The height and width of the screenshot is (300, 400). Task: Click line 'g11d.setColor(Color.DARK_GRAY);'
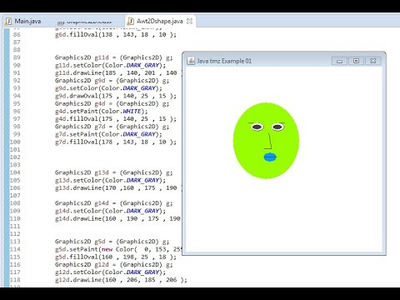click(110, 65)
